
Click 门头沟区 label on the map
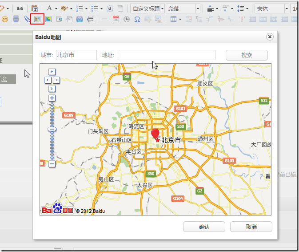[x=98, y=131]
